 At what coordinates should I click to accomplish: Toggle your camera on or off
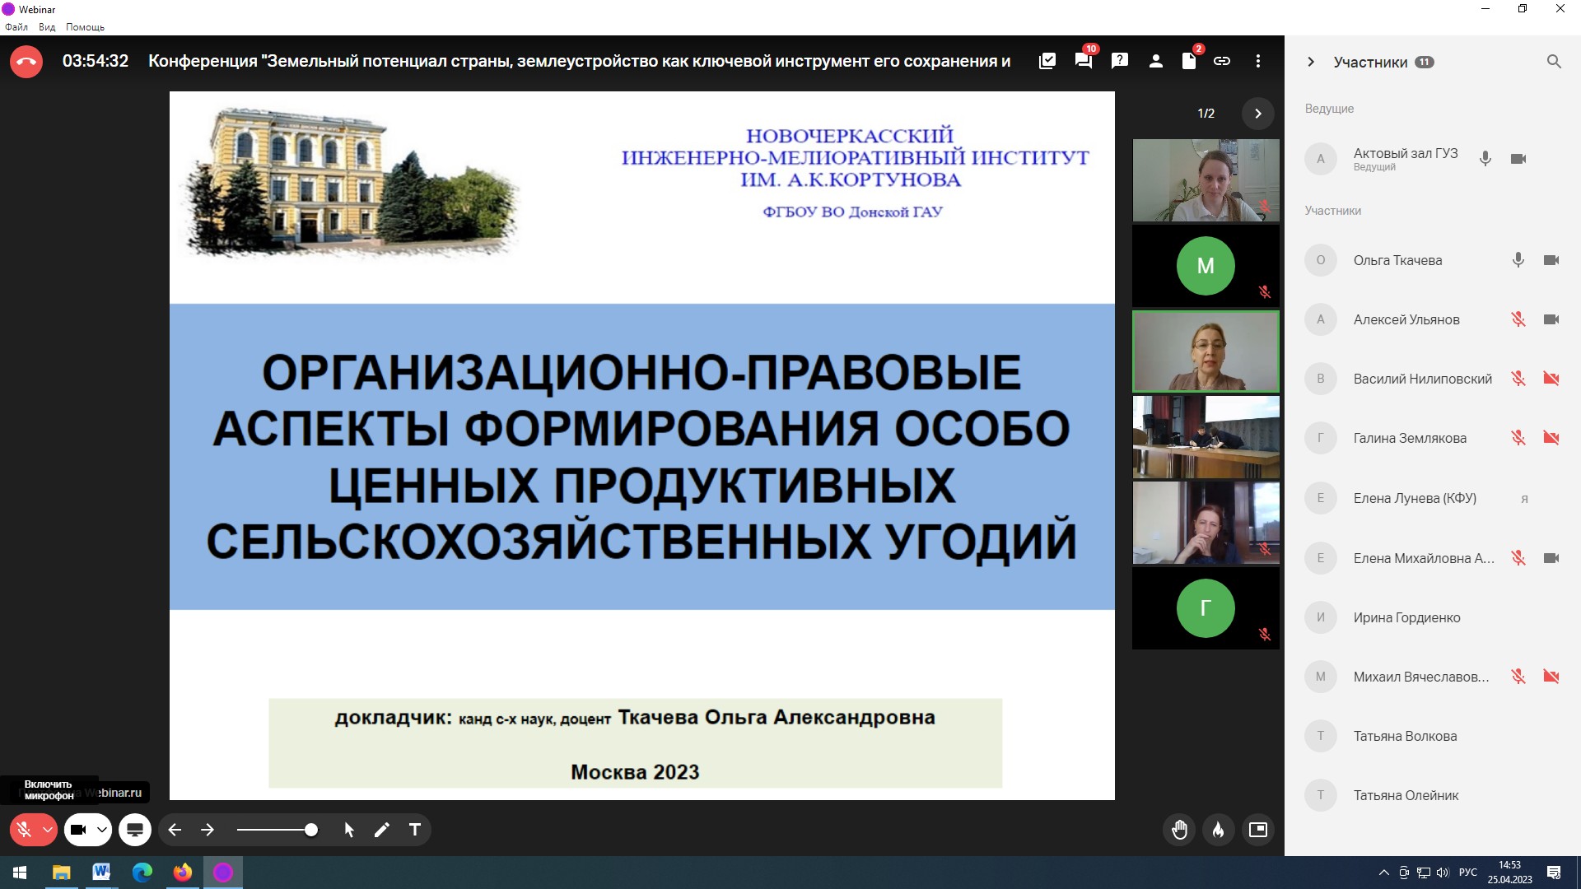(78, 830)
